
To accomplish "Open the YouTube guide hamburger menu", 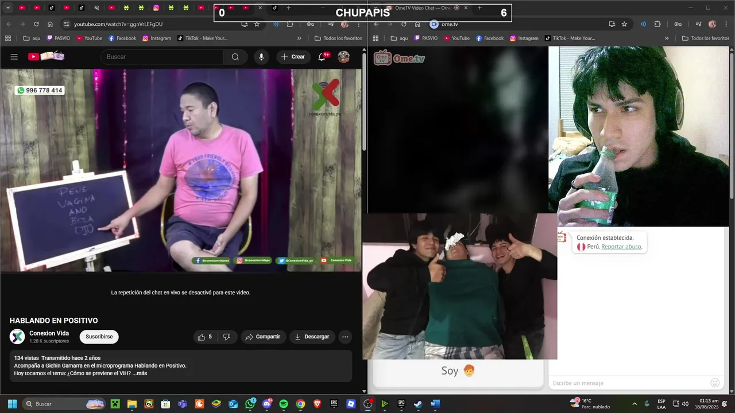I will click(14, 57).
